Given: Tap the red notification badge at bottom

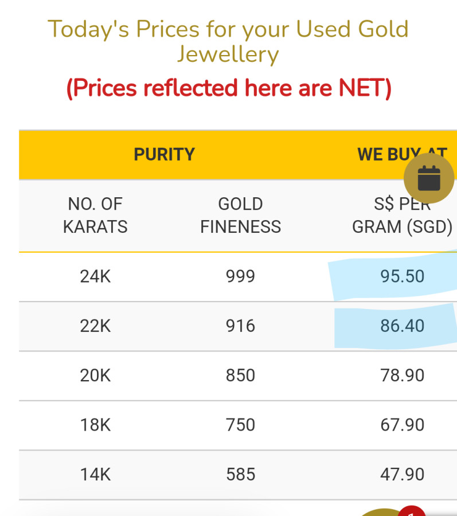Looking at the screenshot, I should pos(411,511).
